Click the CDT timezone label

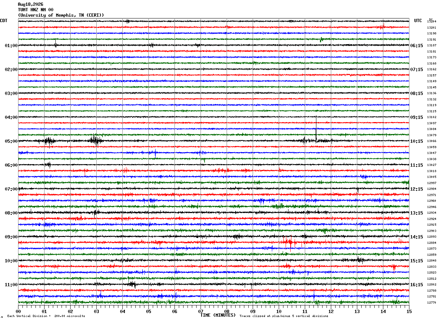pos(4,21)
